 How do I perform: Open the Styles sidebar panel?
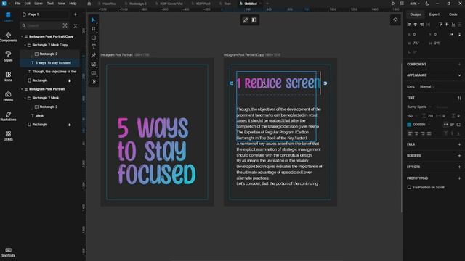tap(8, 57)
